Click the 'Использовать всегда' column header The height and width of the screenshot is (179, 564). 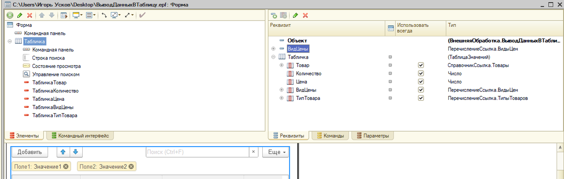pos(420,29)
